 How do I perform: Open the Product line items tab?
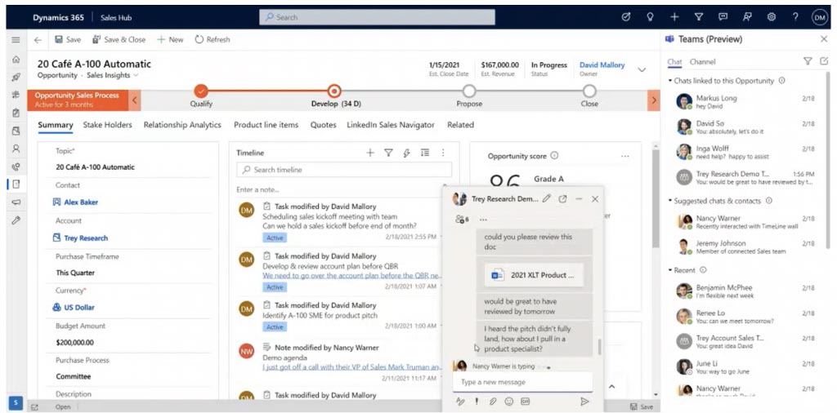pyautogui.click(x=266, y=125)
